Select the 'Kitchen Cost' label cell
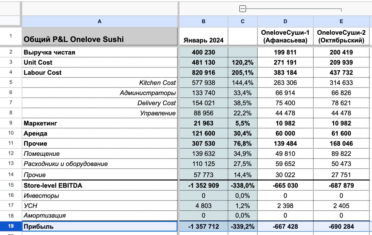Screen dimensions: 372x235 (x=100, y=83)
